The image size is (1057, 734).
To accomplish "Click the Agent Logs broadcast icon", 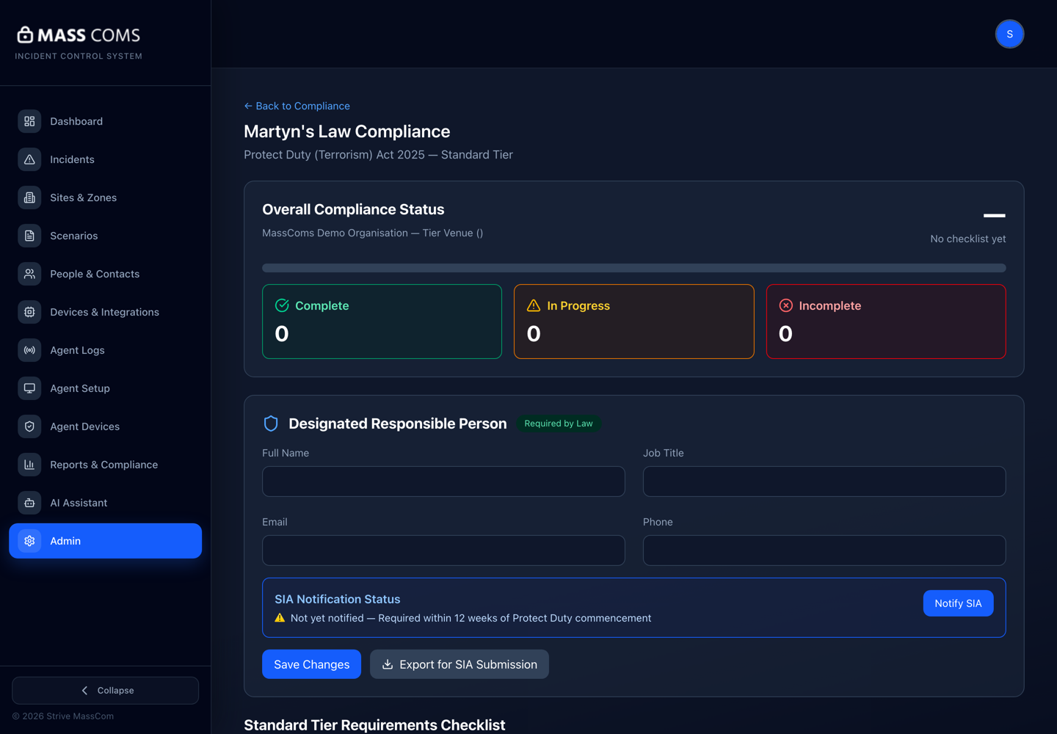I will [x=29, y=350].
